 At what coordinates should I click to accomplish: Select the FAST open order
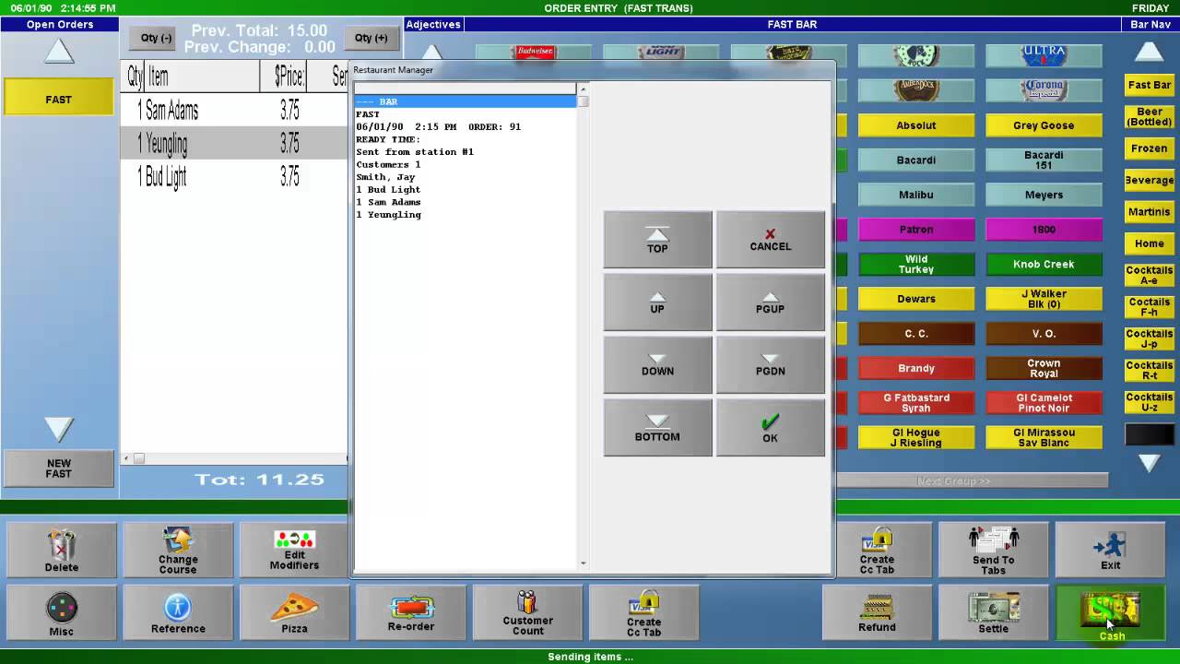pyautogui.click(x=59, y=99)
